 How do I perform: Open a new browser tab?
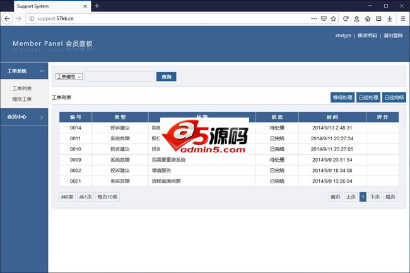point(97,6)
